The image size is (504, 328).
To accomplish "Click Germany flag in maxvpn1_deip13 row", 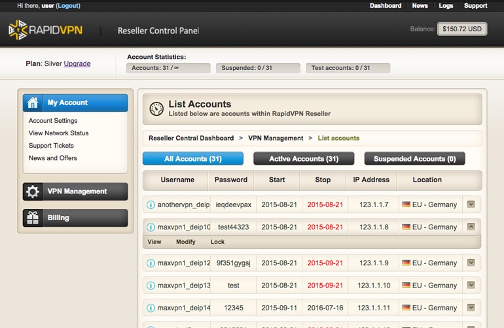I will [406, 286].
